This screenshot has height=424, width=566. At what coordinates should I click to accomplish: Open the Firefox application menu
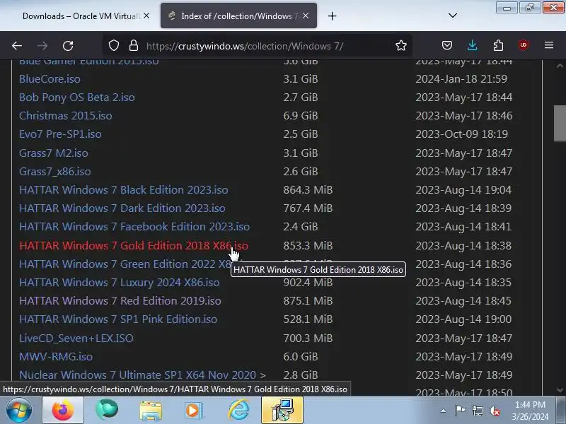[x=549, y=45]
